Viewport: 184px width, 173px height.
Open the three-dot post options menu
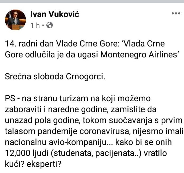click(x=176, y=13)
